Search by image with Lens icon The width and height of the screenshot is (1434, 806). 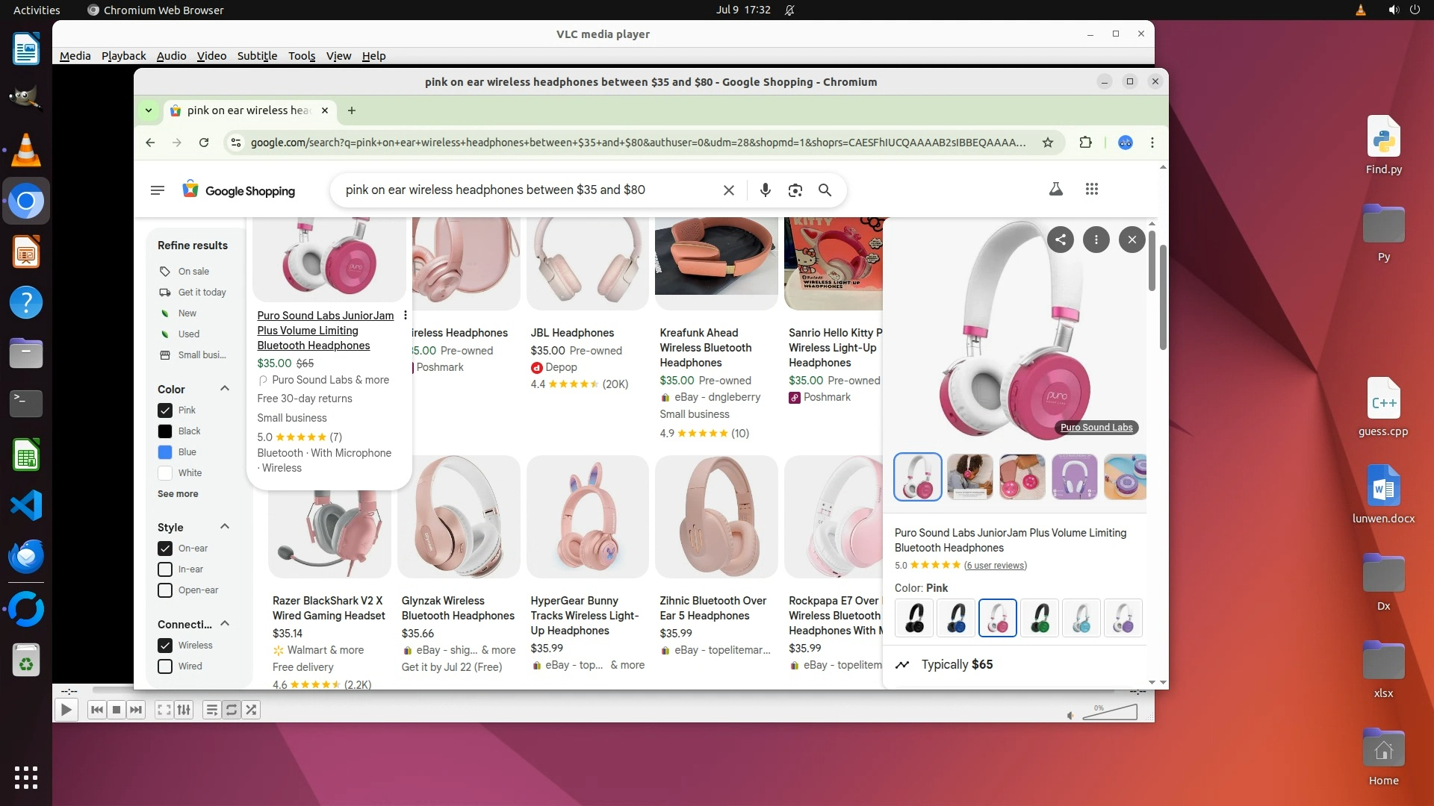[795, 190]
